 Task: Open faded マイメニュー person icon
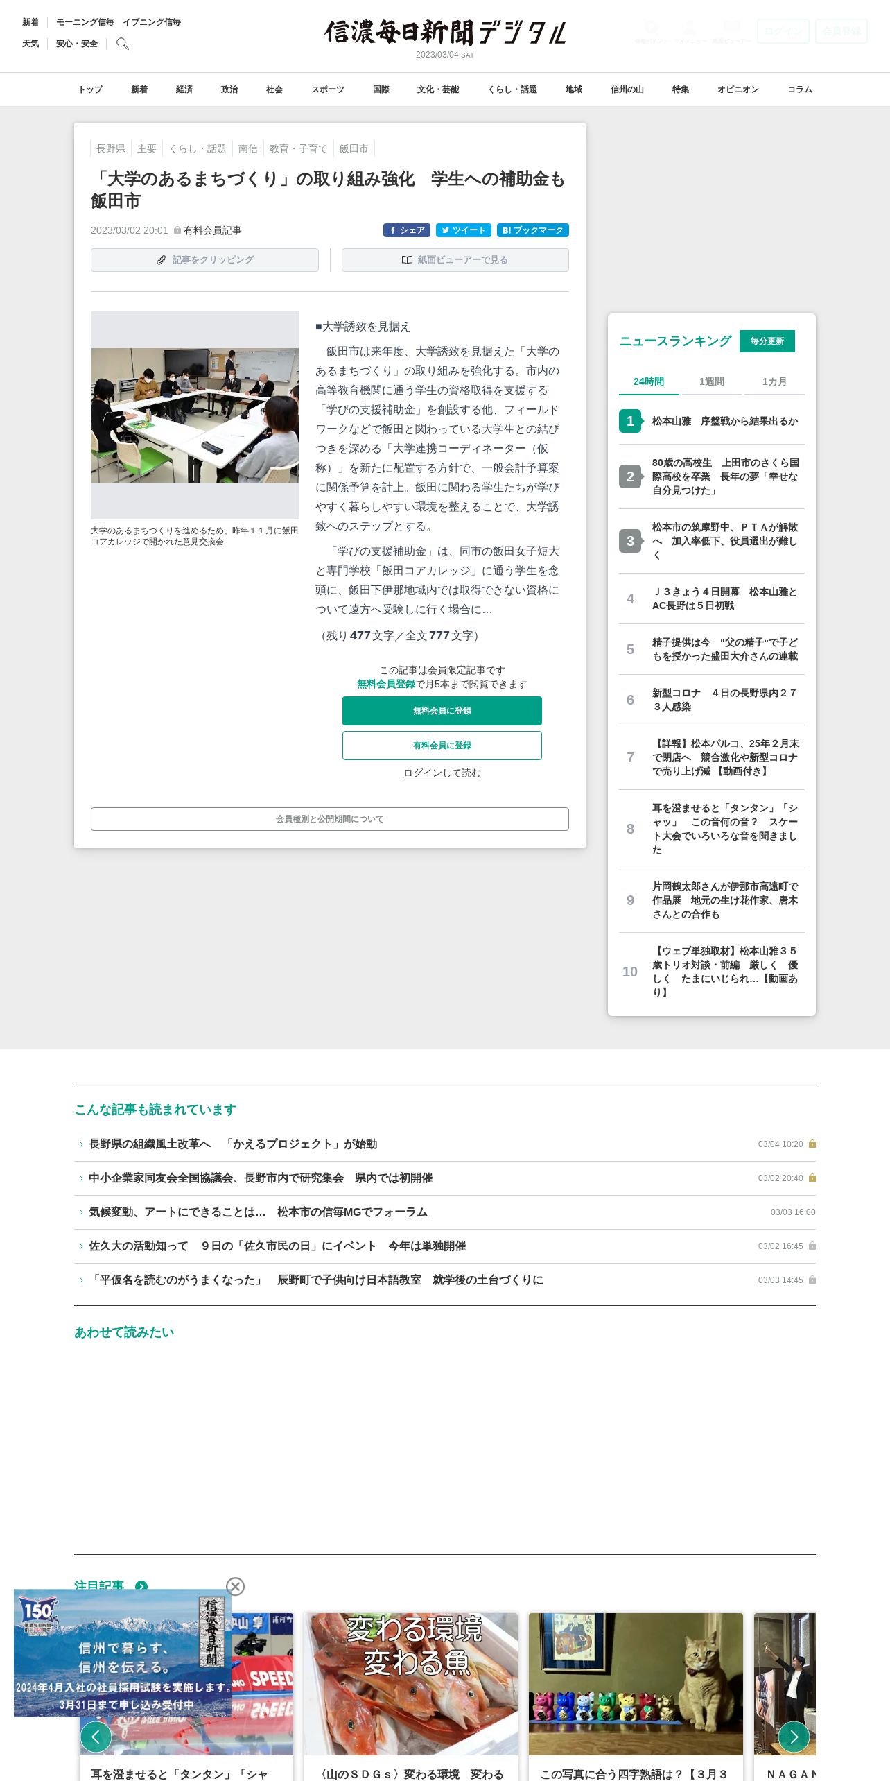[x=690, y=31]
